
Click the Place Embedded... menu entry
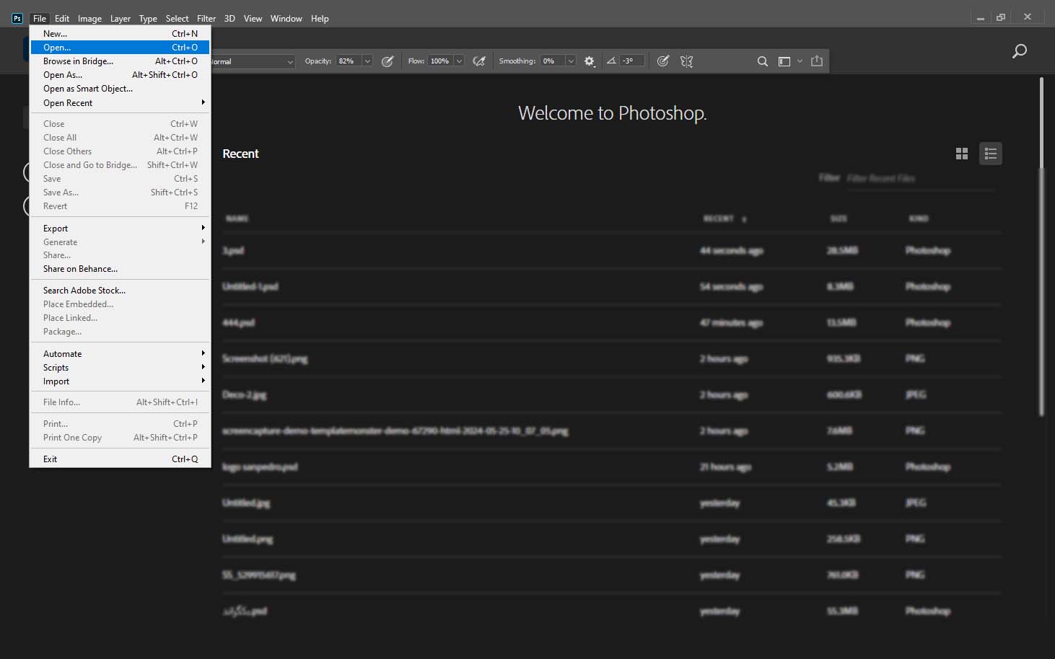point(120,304)
